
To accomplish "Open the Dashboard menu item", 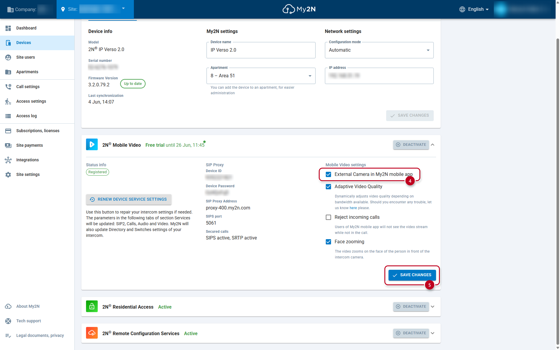I will [37, 28].
